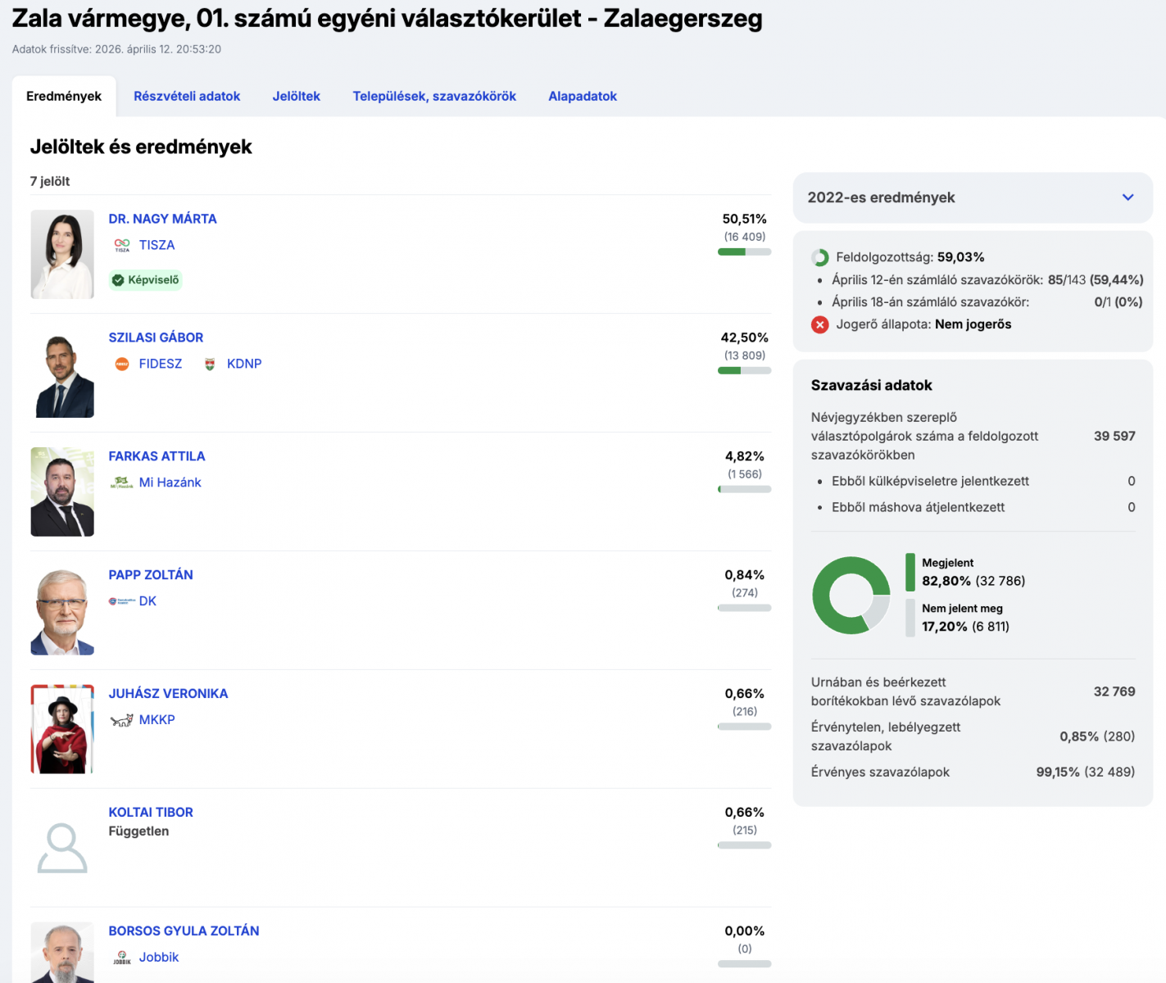Screen dimensions: 1166x983
Task: Click the JUHÁSZ VERONIKA name link
Action: 168,694
